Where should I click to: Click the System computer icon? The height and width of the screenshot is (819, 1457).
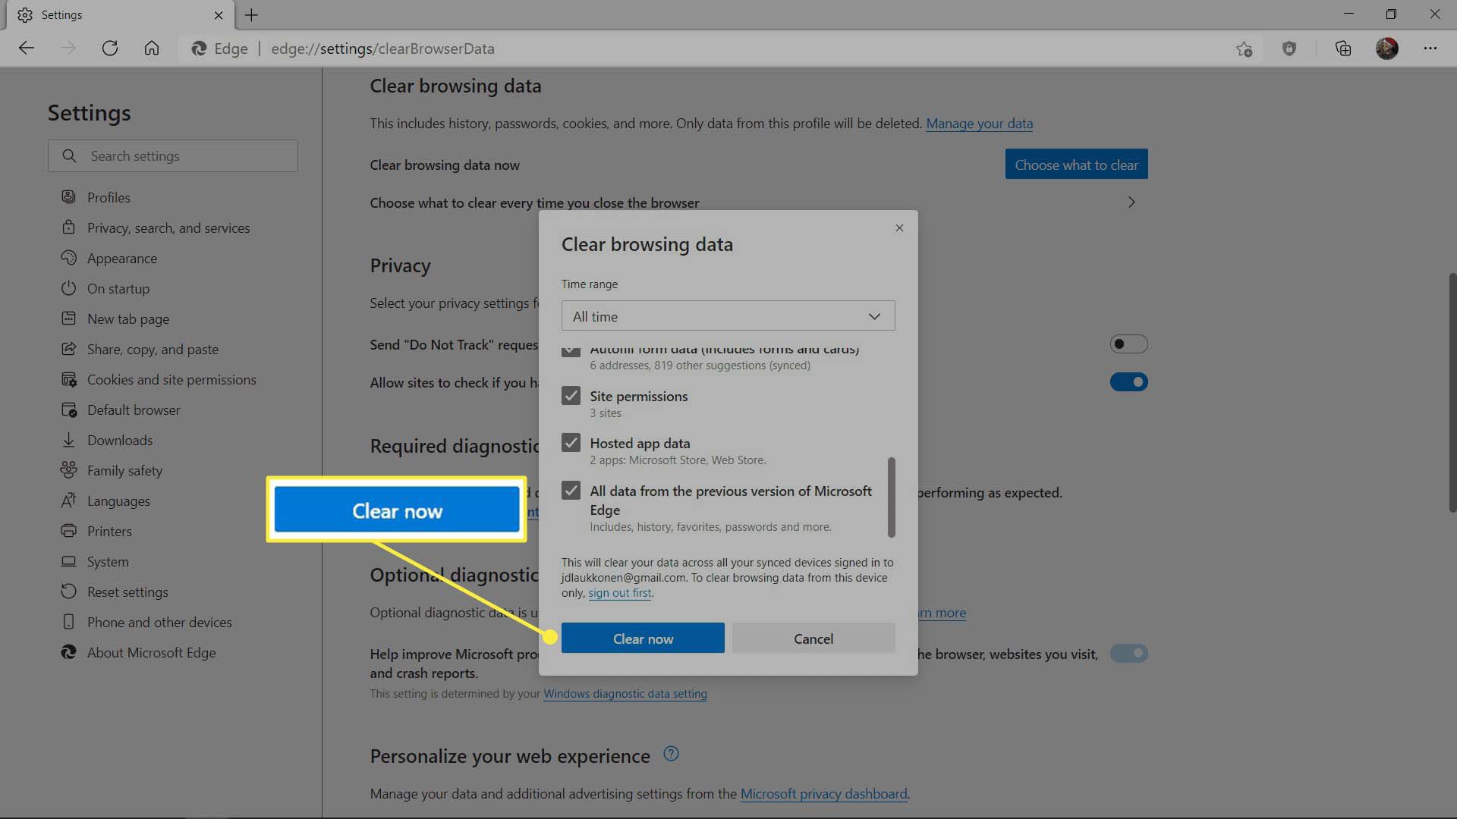68,561
